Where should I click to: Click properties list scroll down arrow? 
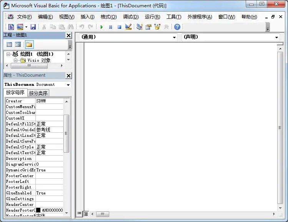coord(67,213)
